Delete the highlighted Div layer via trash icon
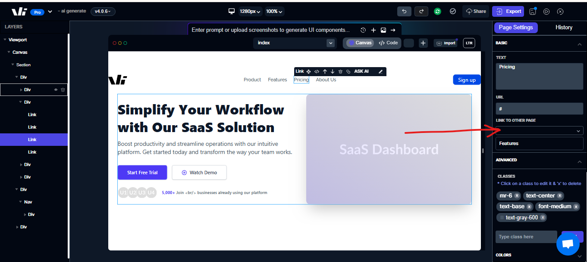 (x=63, y=89)
